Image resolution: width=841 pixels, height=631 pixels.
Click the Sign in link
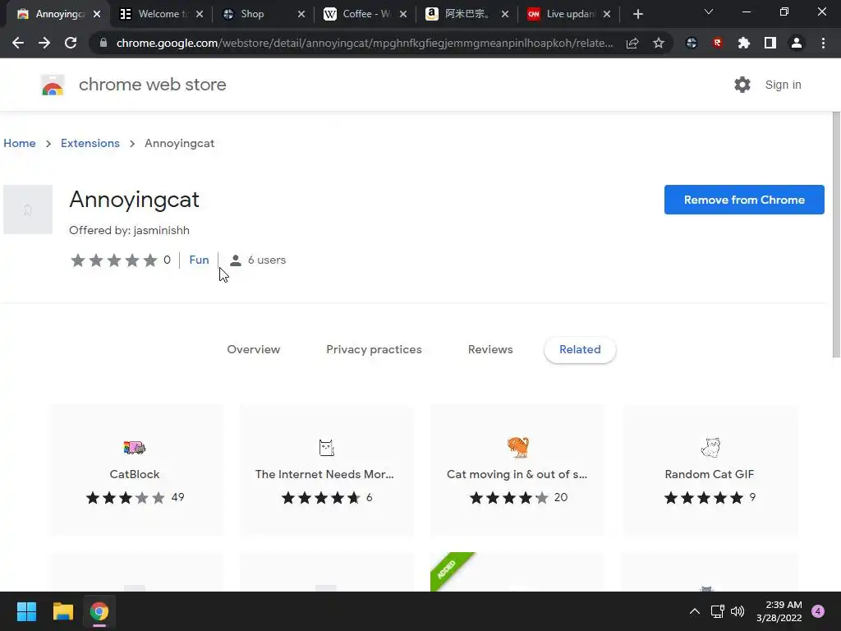click(783, 85)
